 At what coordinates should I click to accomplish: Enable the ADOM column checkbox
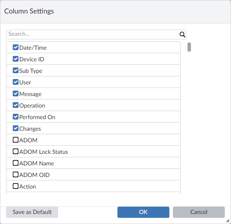pyautogui.click(x=16, y=140)
